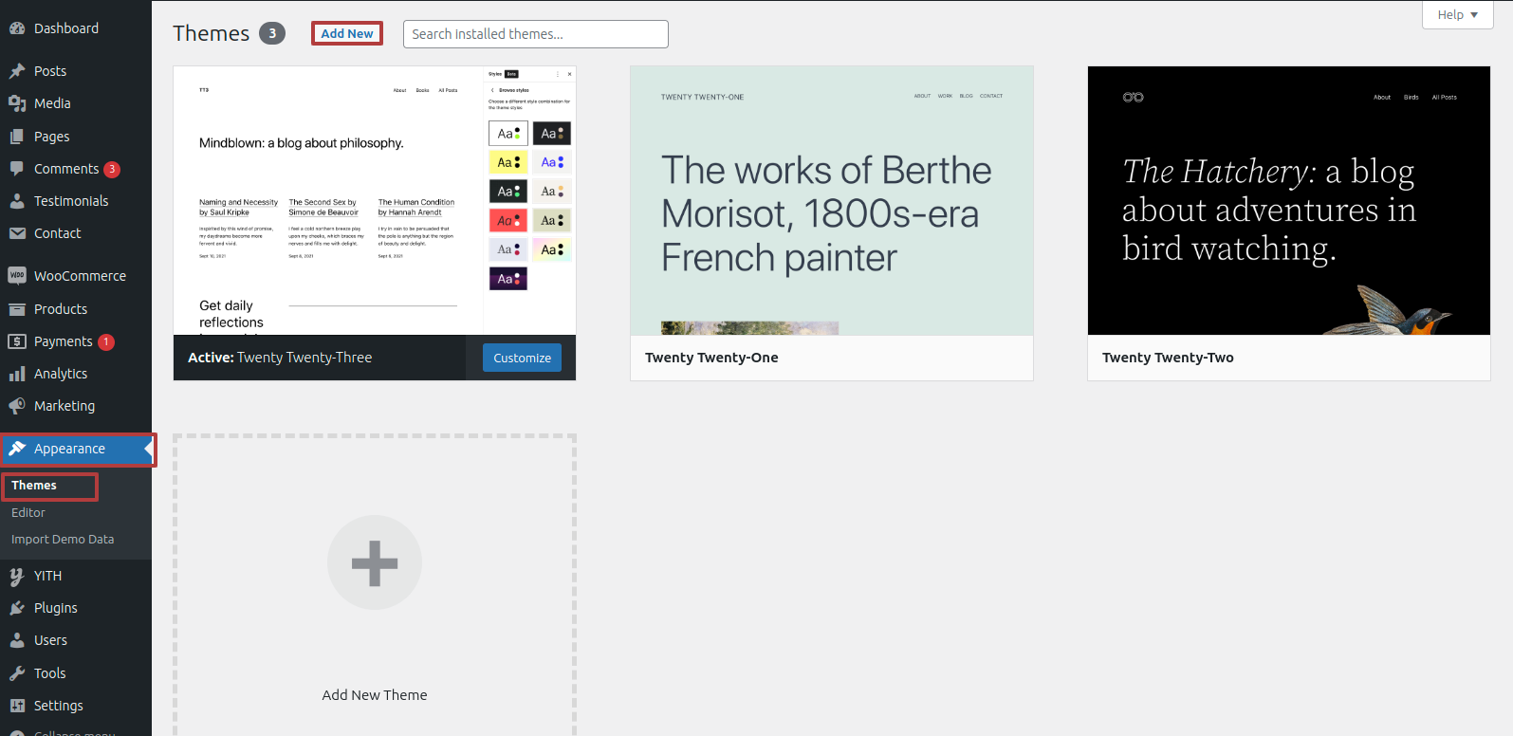Click the Marketing megaphone icon

tap(17, 406)
